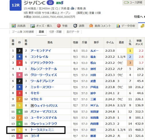Open jockey 内田博 profile
This screenshot has height=140, width=145.
pyautogui.click(x=94, y=124)
